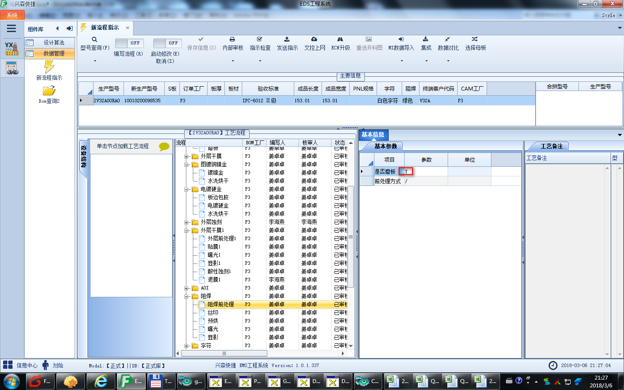Click the YX factory sidebar icon

[12, 49]
